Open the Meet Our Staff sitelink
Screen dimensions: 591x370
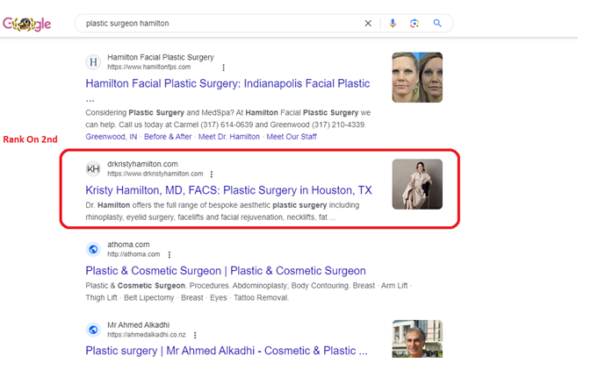[292, 137]
